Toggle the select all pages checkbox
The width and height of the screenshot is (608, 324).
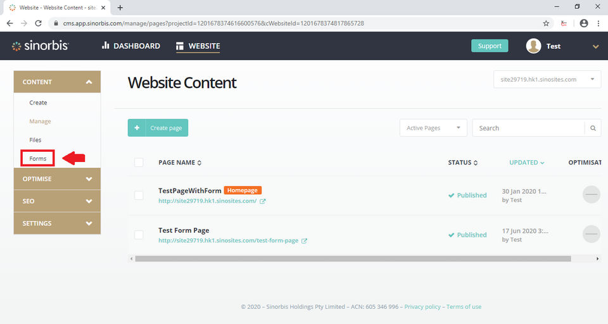point(139,163)
